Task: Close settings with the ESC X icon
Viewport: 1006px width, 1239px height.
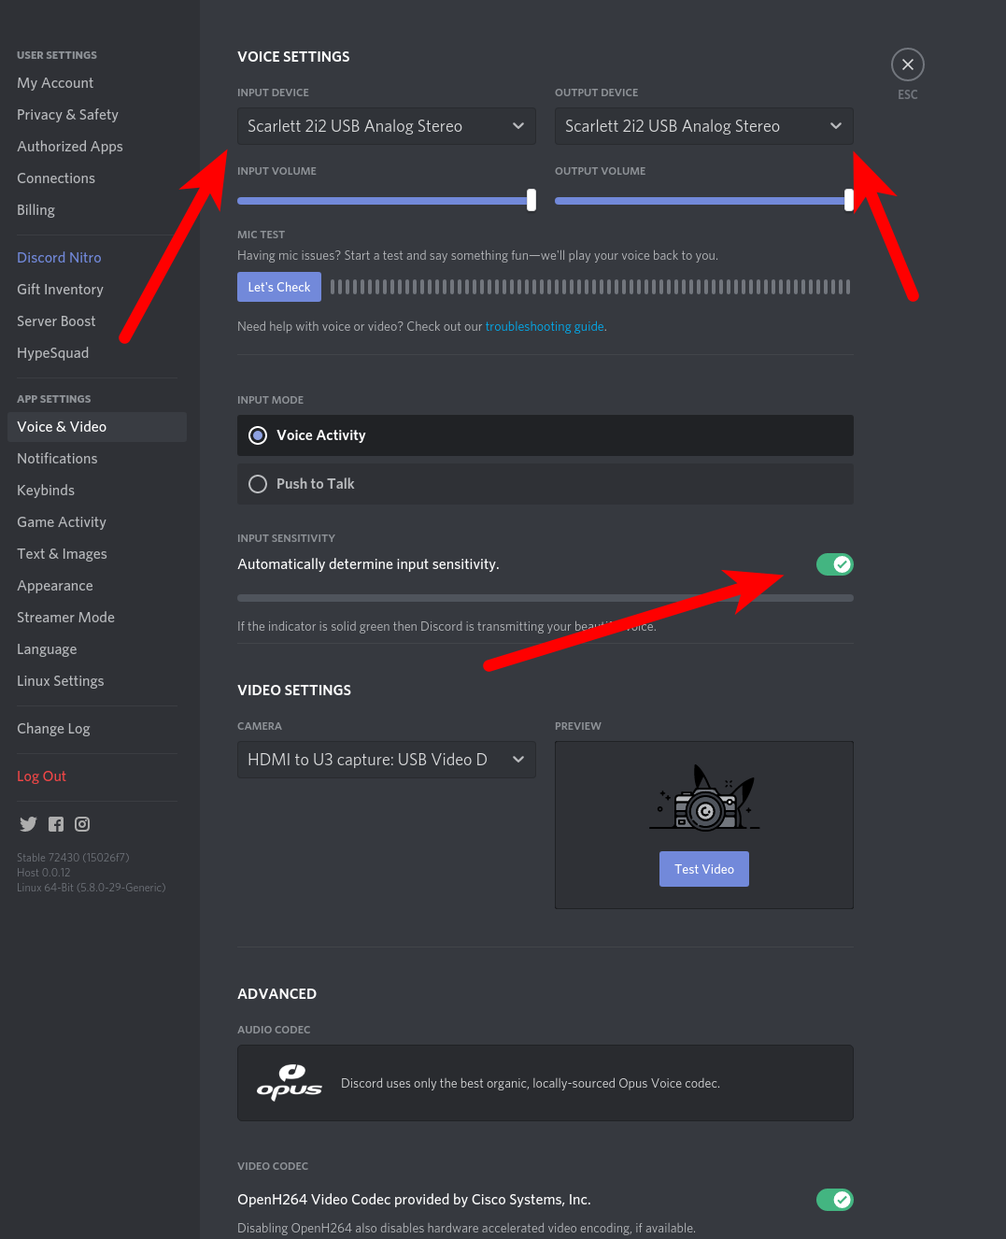Action: [x=907, y=64]
